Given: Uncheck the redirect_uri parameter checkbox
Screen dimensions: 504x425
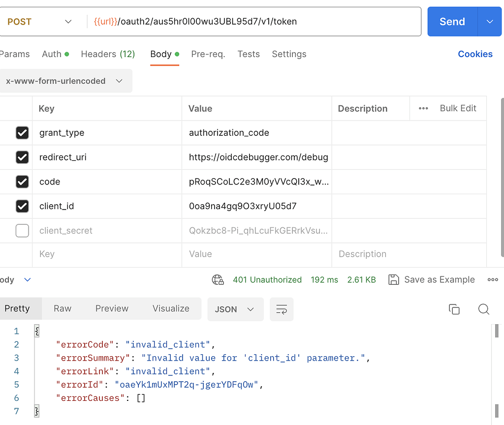Looking at the screenshot, I should coord(22,157).
